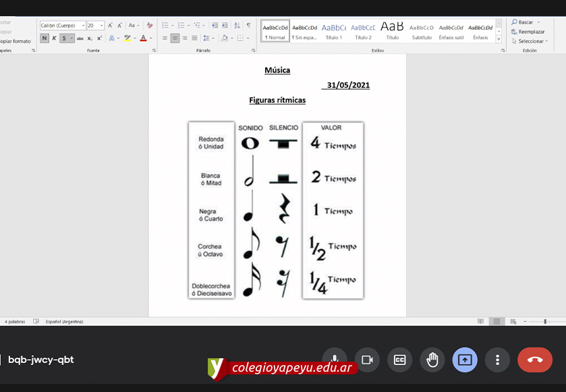The image size is (566, 392).
Task: Click the present screen button
Action: (x=465, y=360)
